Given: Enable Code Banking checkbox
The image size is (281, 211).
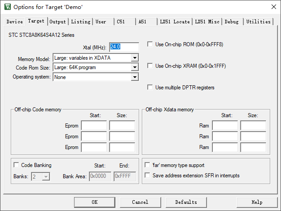Looking at the screenshot, I should (17, 165).
